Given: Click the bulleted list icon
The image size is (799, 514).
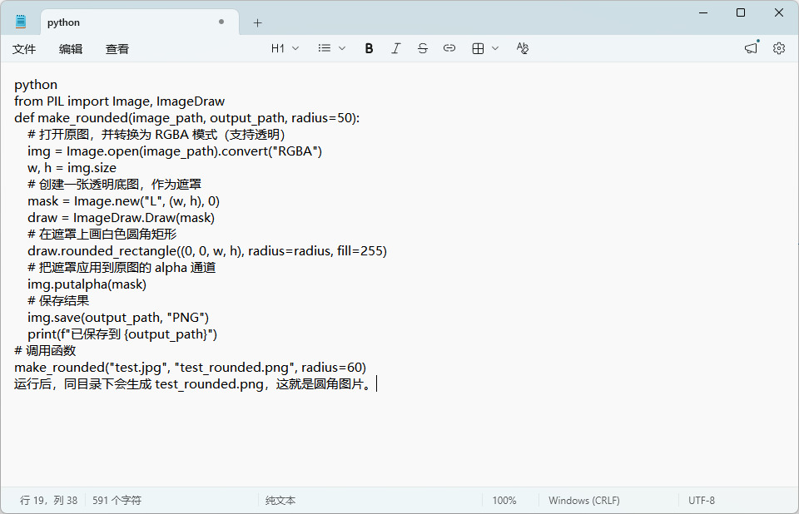Looking at the screenshot, I should (324, 48).
